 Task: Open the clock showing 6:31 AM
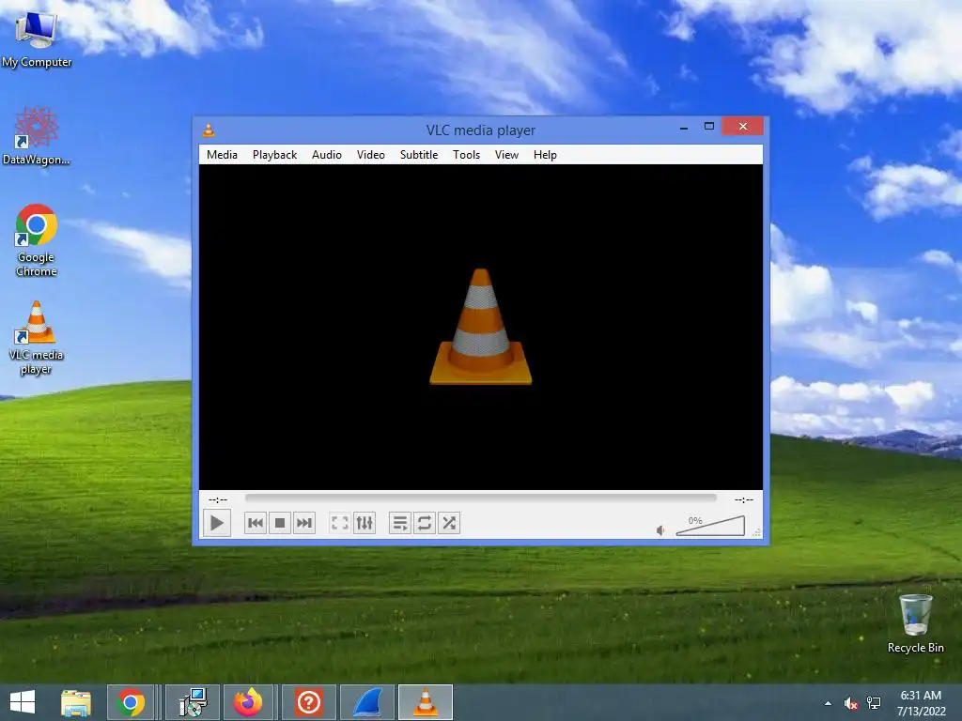point(921,702)
